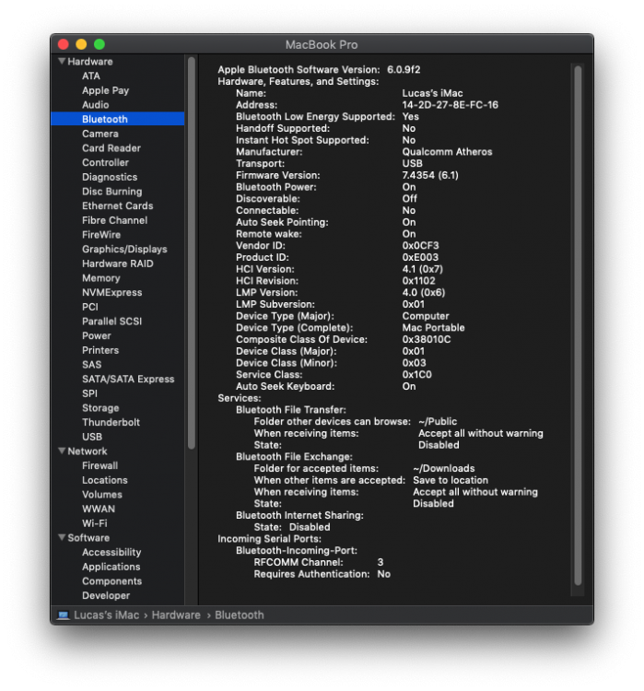Click the detail pane vertical scrollbar

pyautogui.click(x=578, y=325)
